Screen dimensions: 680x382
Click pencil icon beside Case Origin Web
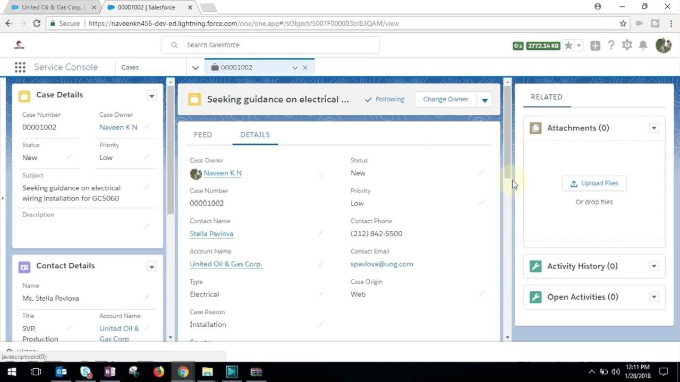pos(482,294)
